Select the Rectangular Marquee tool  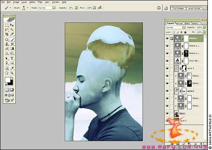pyautogui.click(x=7, y=25)
